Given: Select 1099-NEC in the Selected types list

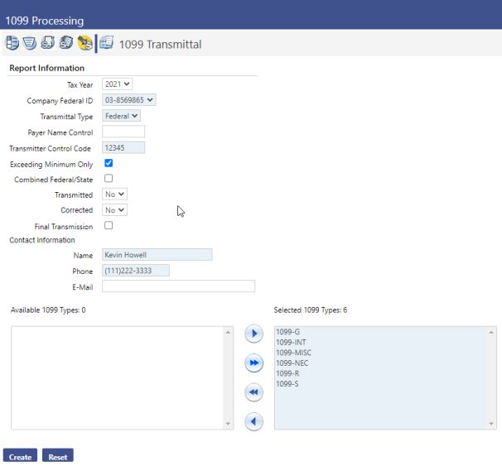Looking at the screenshot, I should pyautogui.click(x=292, y=363).
